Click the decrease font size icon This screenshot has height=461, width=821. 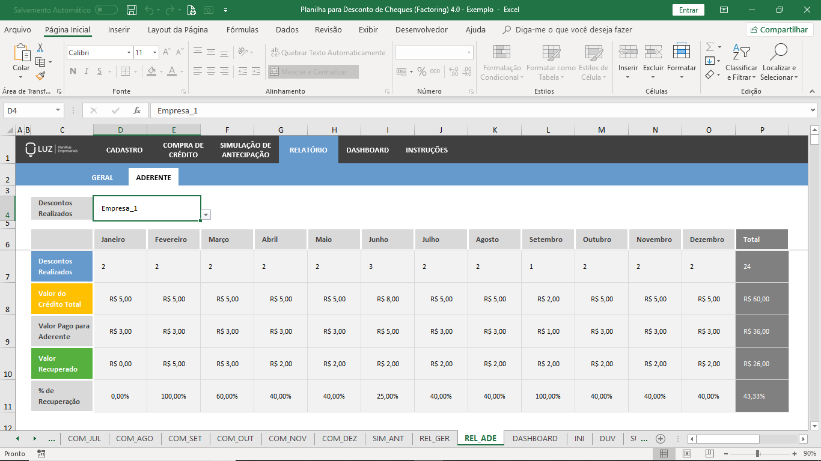click(x=180, y=52)
